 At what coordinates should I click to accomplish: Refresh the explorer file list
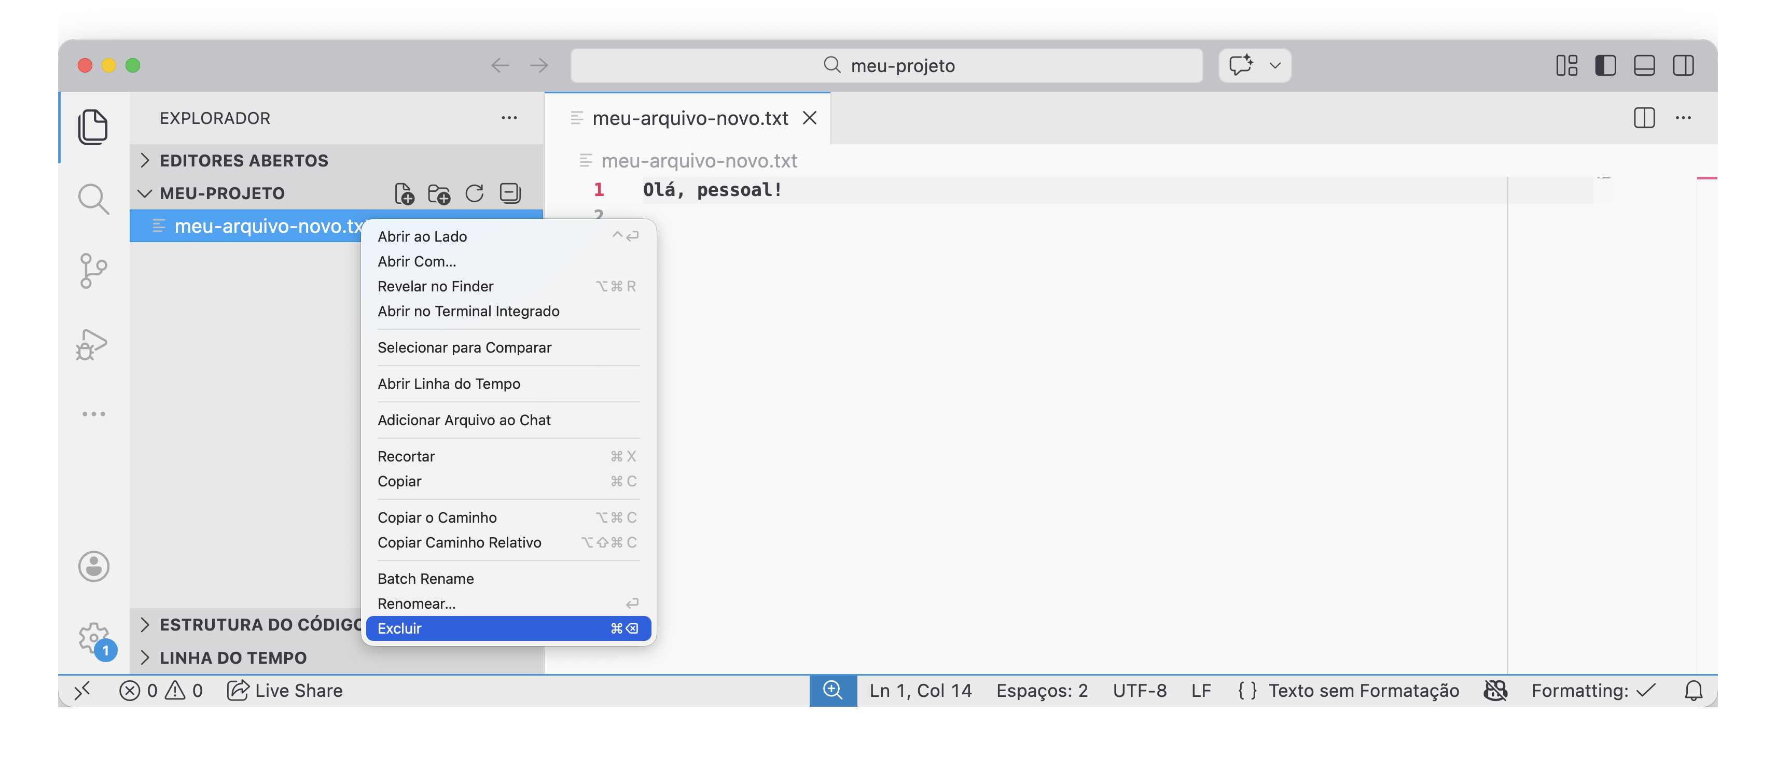(474, 193)
